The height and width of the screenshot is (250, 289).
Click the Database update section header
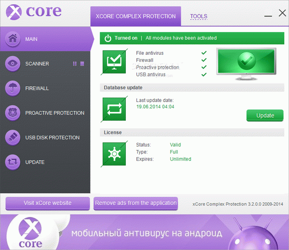click(x=192, y=87)
